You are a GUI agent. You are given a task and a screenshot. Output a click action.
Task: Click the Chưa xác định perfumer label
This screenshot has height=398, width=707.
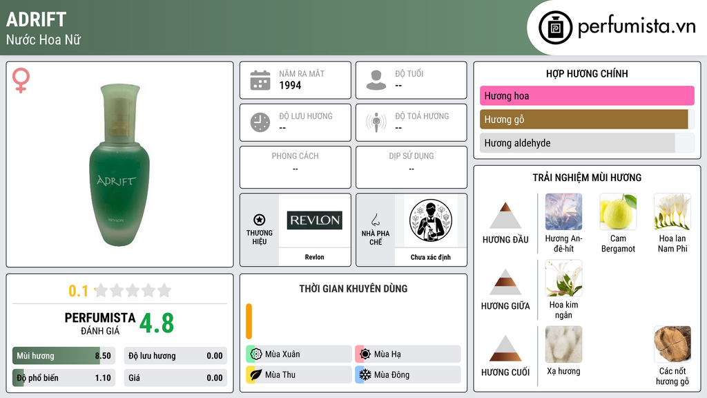[x=431, y=257]
